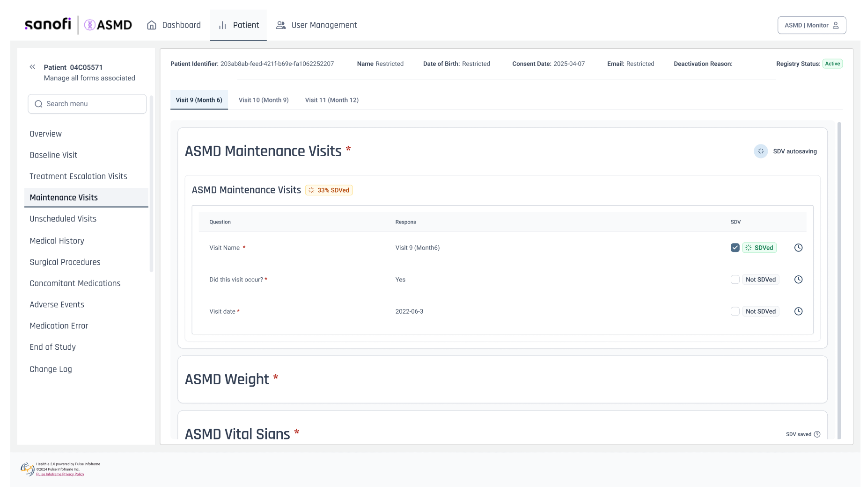867x489 pixels.
Task: Click the Sanofi logo
Action: pyautogui.click(x=48, y=24)
